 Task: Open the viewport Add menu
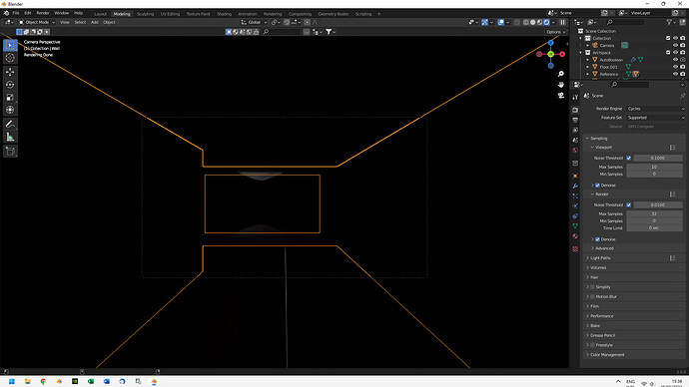[x=95, y=22]
